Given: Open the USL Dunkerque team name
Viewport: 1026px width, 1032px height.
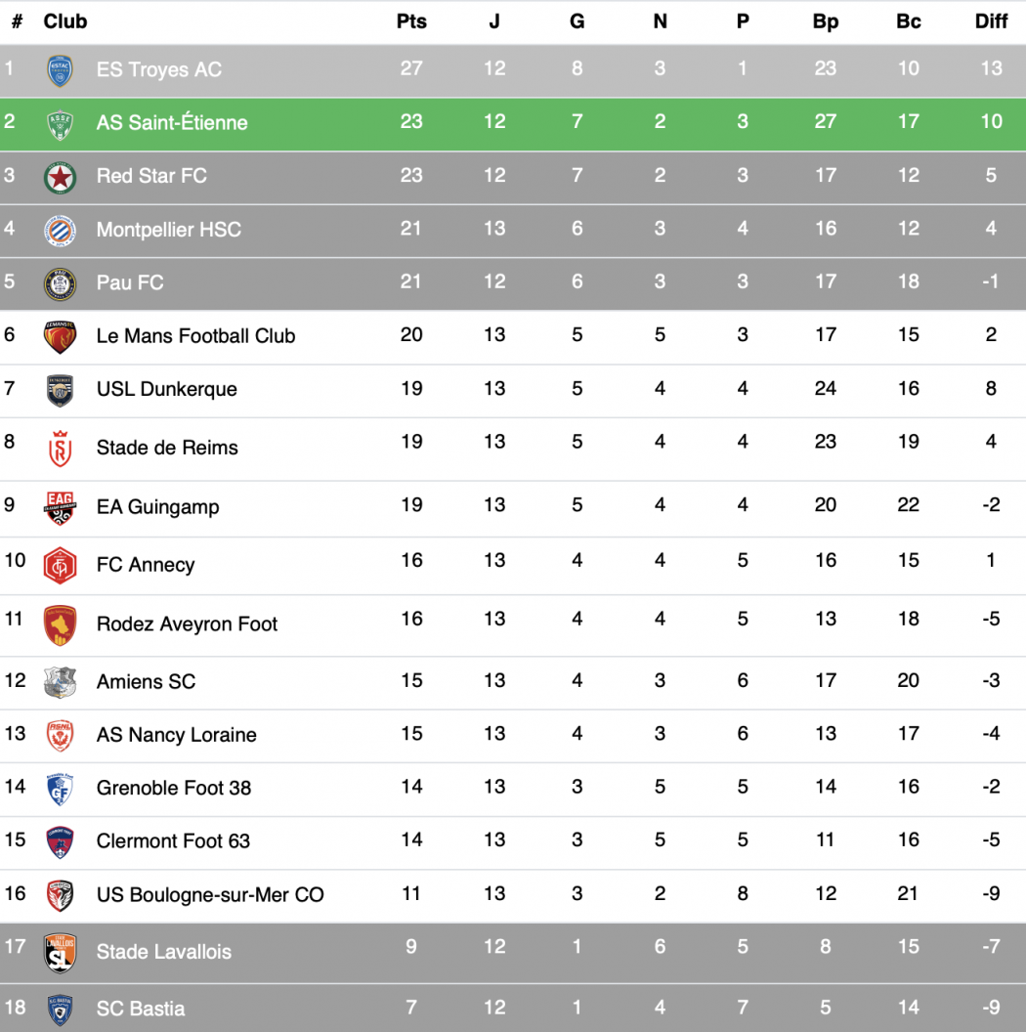Looking at the screenshot, I should click(167, 389).
